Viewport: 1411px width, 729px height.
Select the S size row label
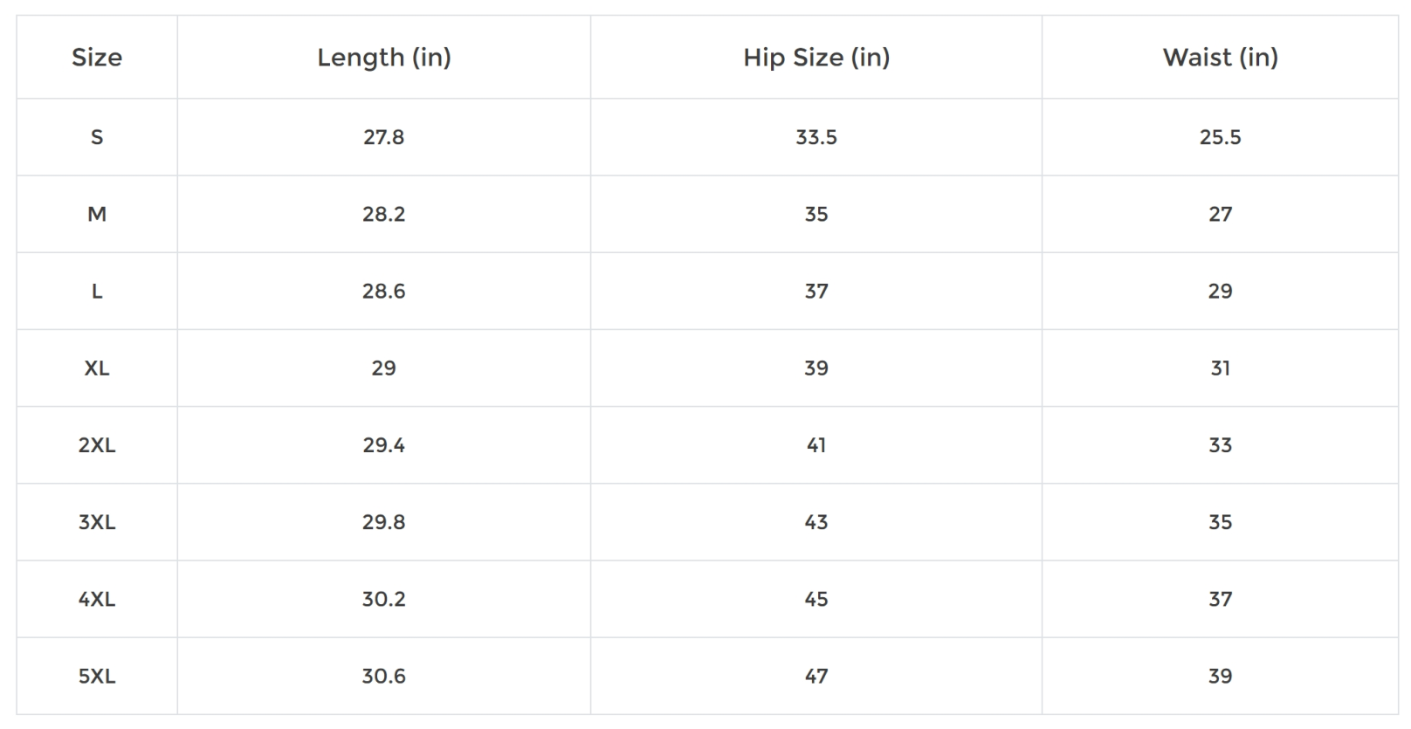coord(97,137)
